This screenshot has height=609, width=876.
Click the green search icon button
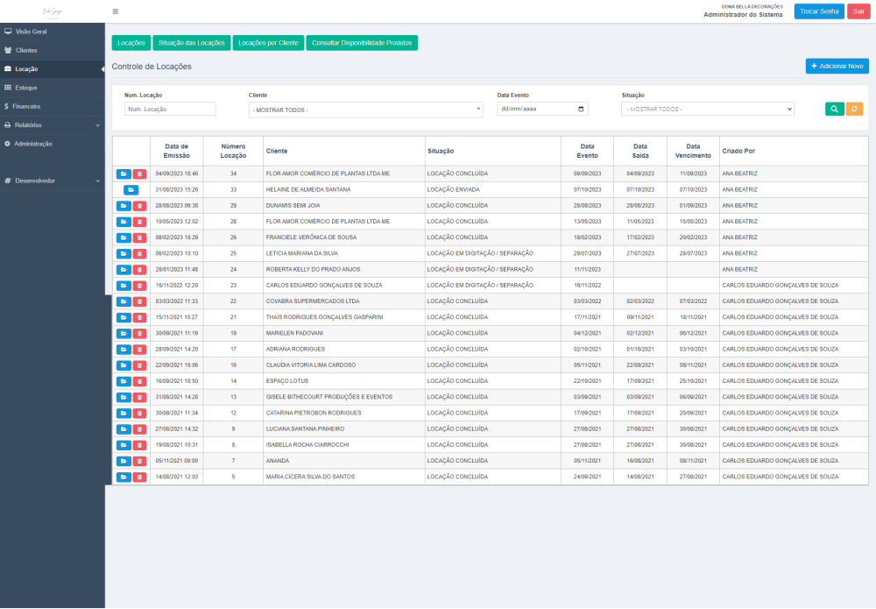[x=834, y=109]
